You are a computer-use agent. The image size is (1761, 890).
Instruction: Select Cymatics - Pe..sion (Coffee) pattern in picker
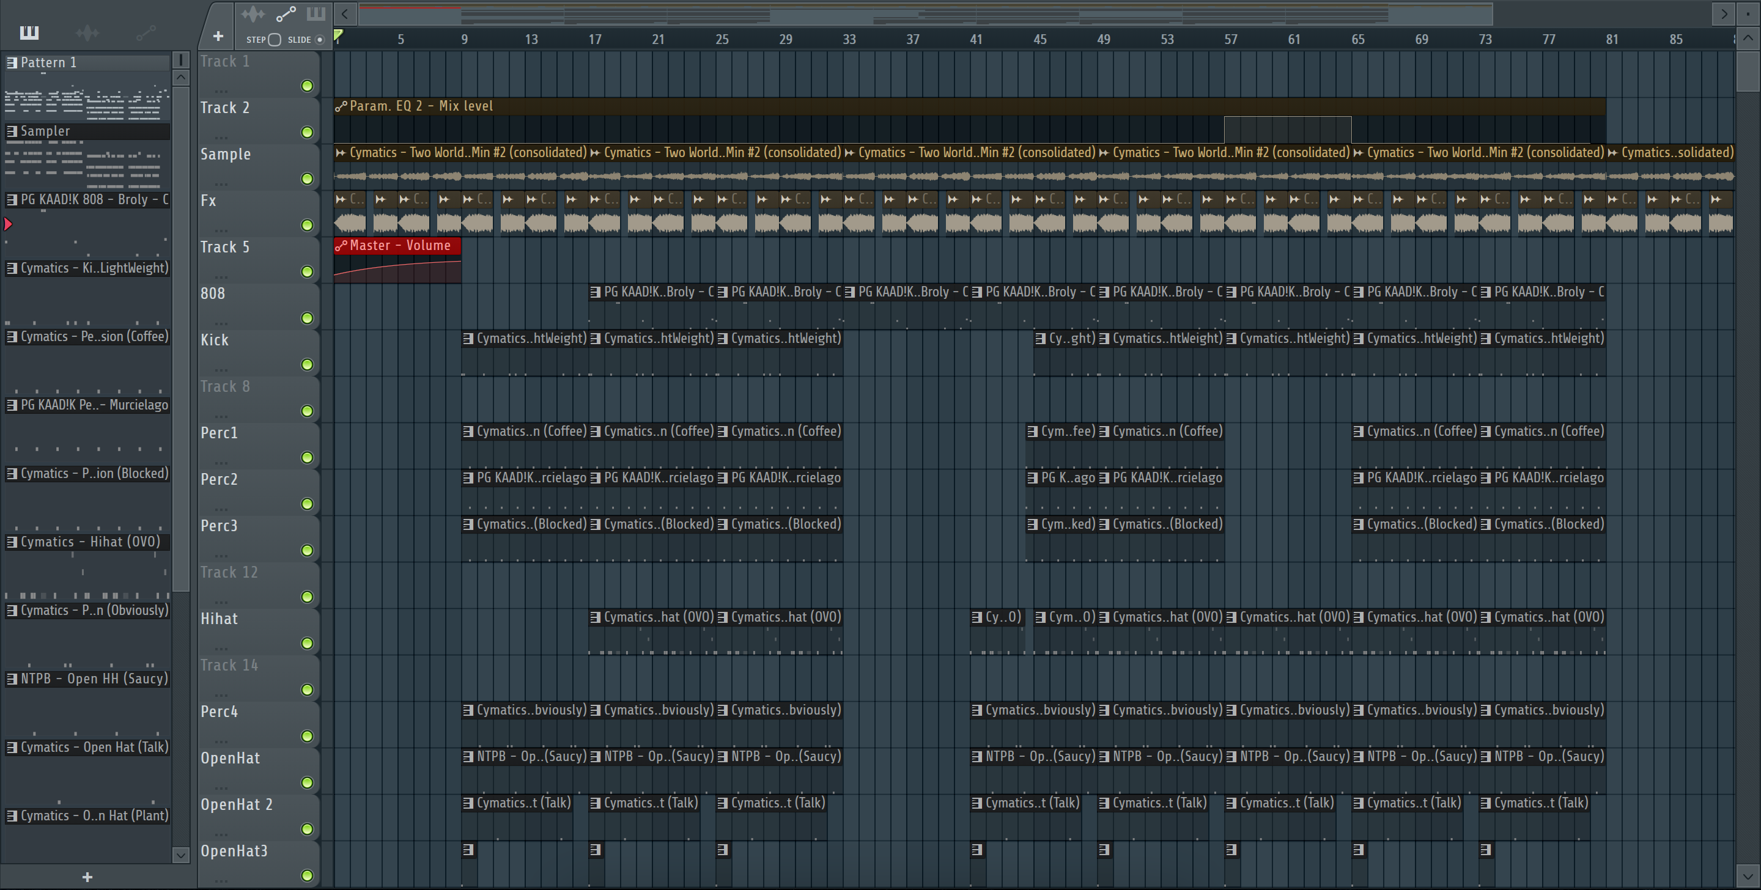tap(87, 336)
